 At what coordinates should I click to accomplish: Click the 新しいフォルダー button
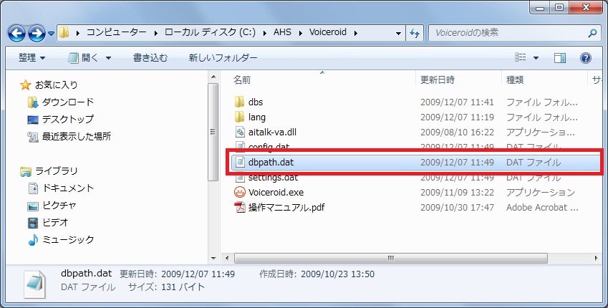coord(223,57)
